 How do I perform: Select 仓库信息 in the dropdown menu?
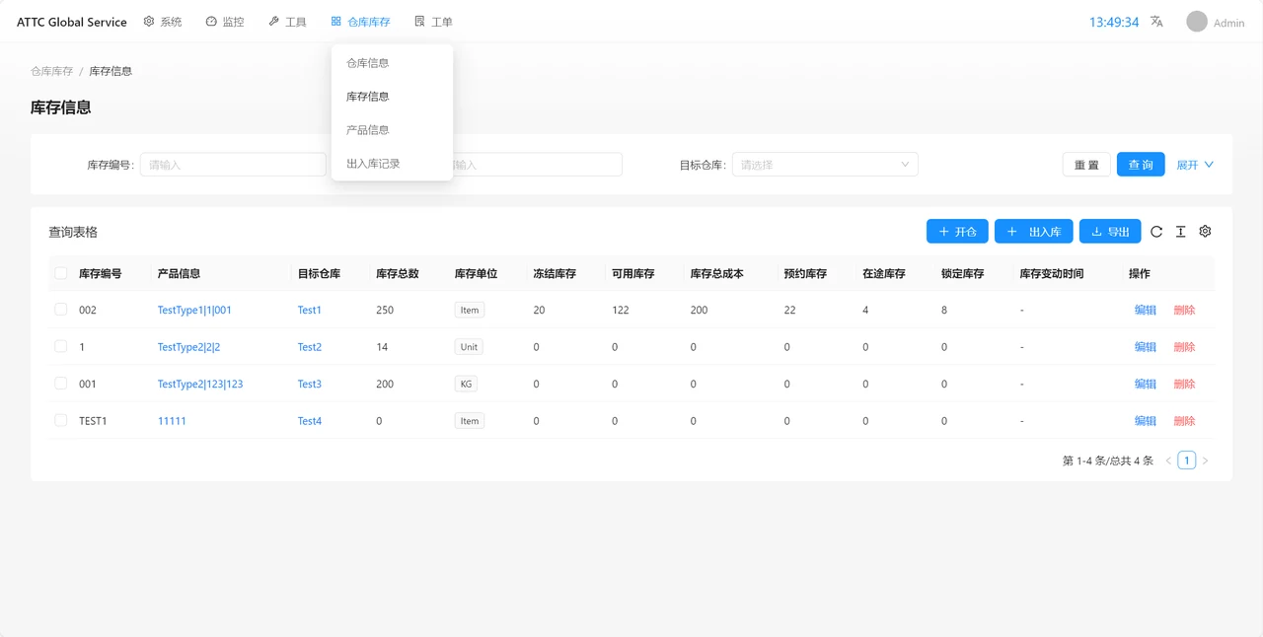coord(392,63)
